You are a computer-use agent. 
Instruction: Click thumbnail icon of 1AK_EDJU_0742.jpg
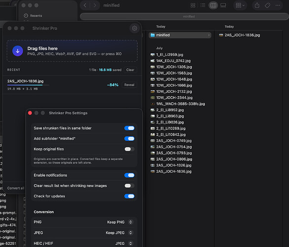click(153, 61)
